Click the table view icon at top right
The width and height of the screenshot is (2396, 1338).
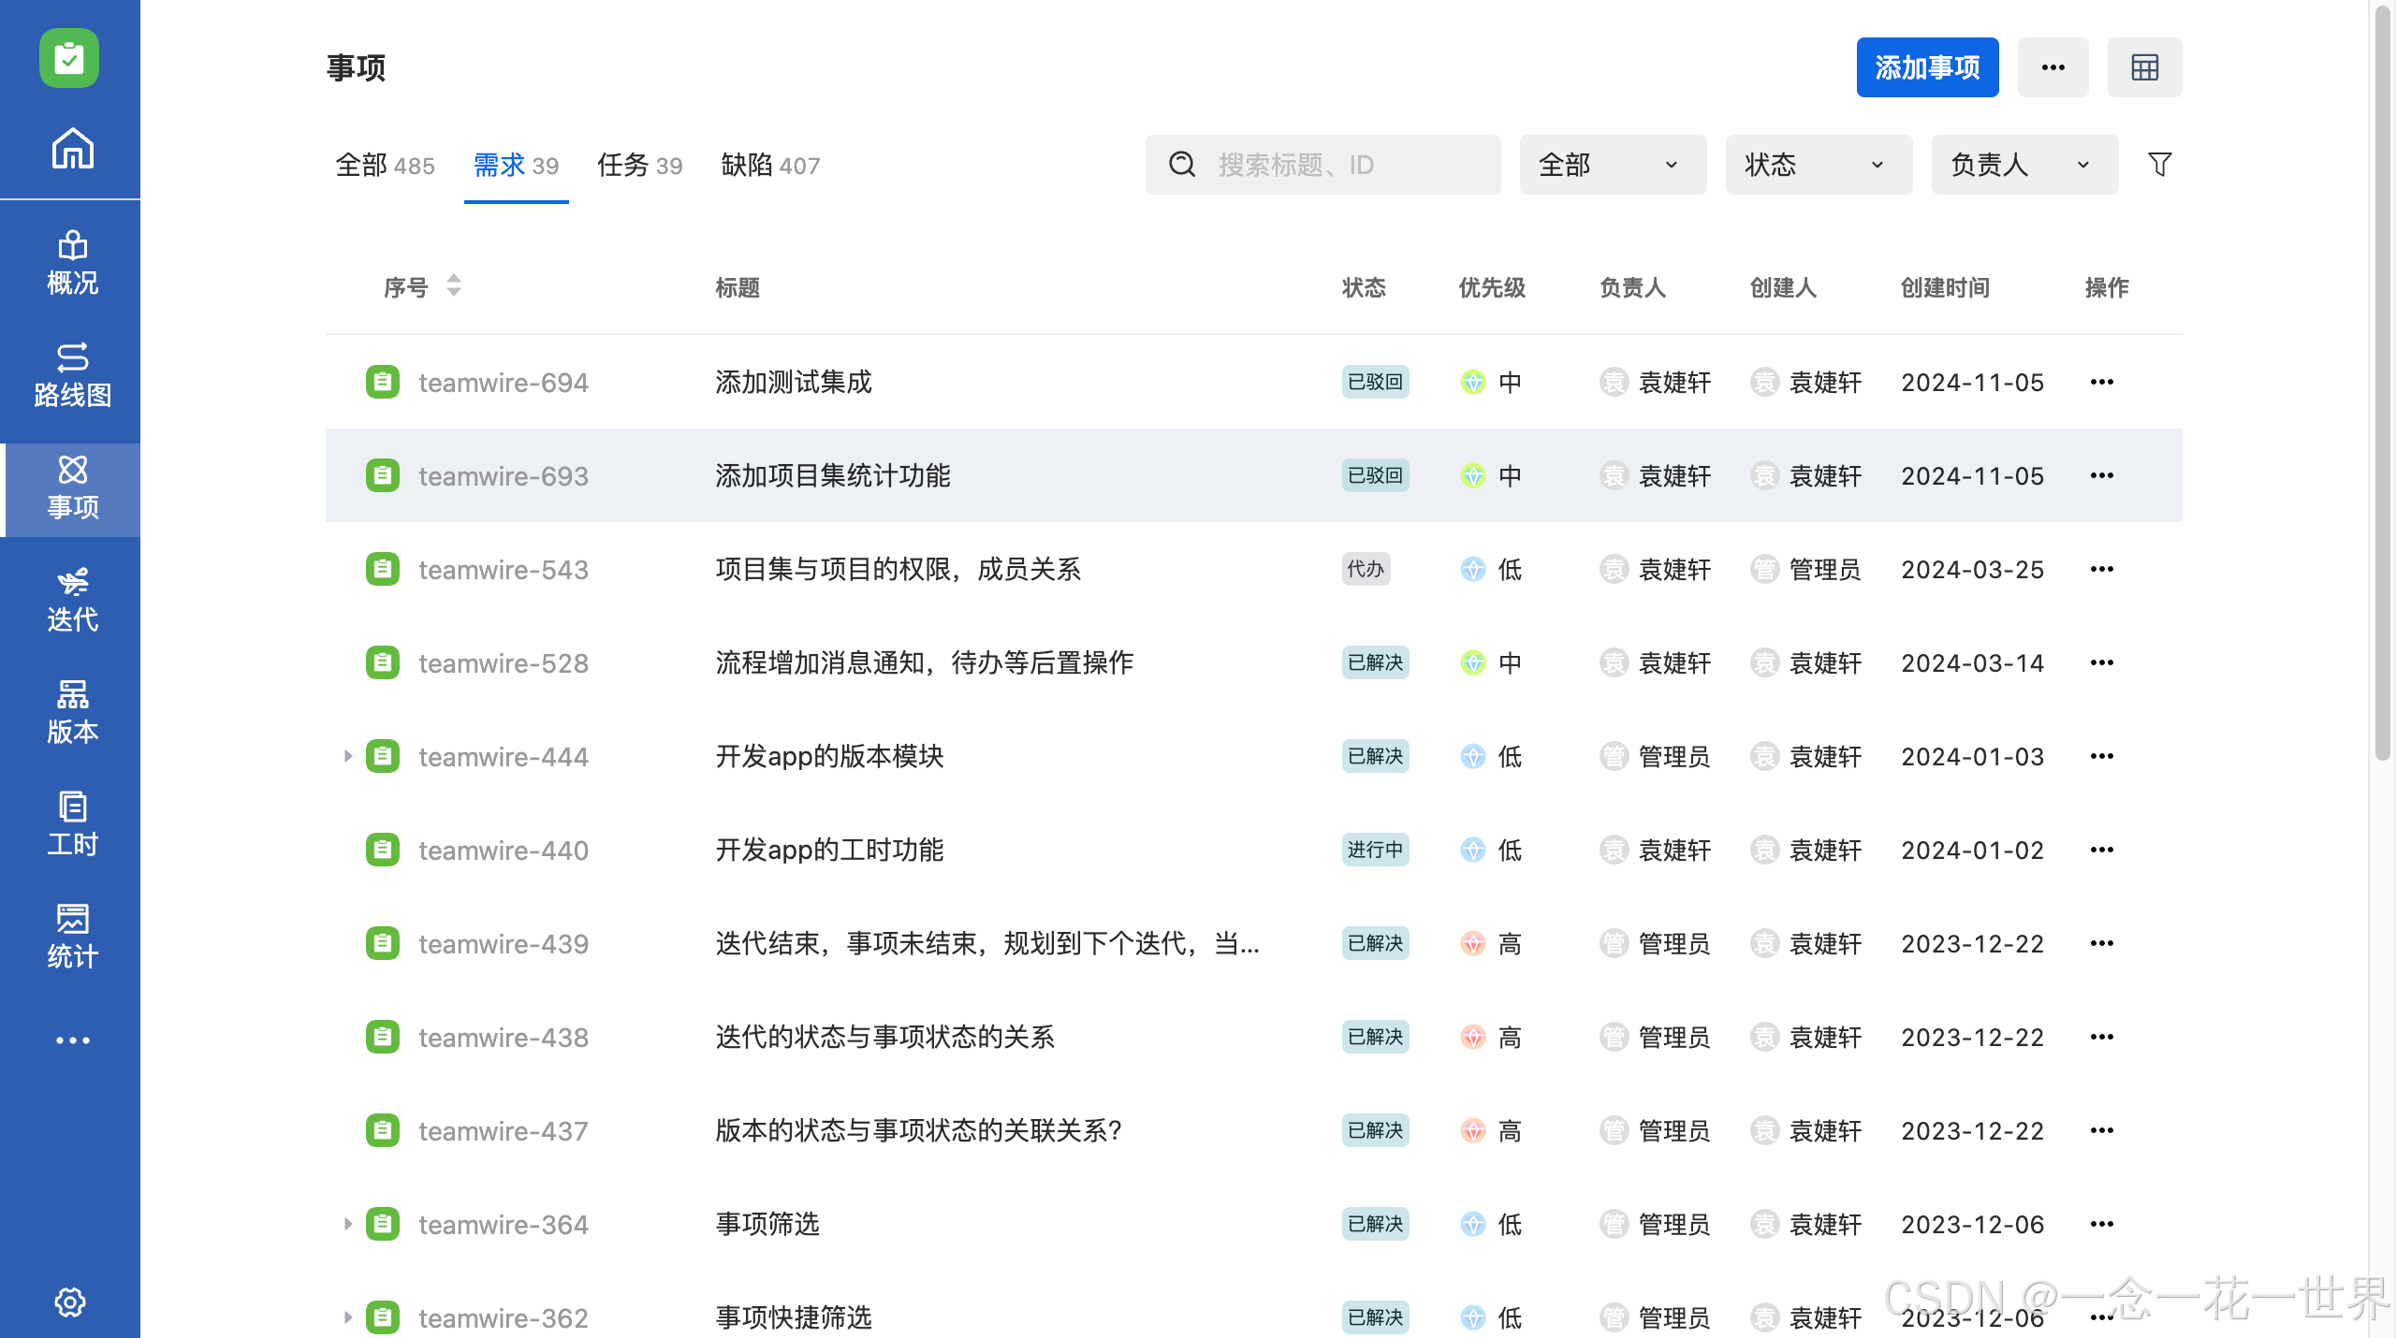[x=2145, y=66]
